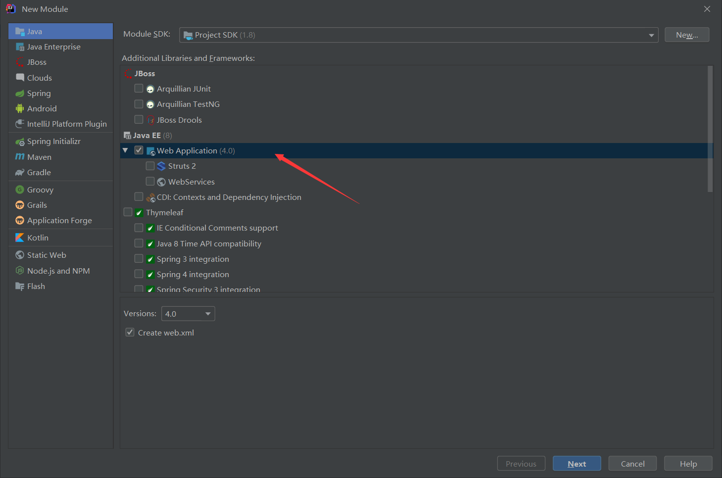Click the CDI framework icon
This screenshot has width=722, height=478.
click(151, 197)
